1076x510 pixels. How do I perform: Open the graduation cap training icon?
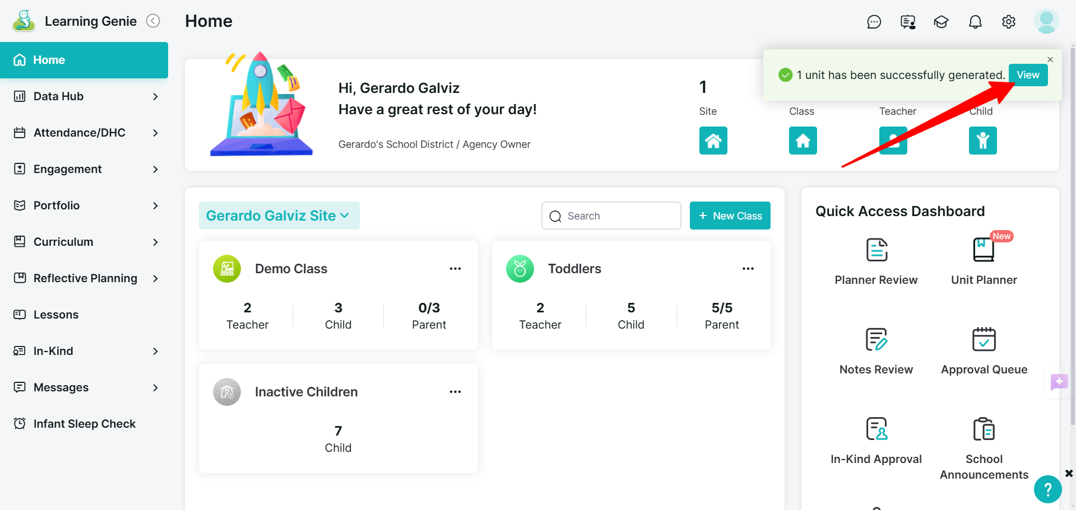[x=941, y=22]
